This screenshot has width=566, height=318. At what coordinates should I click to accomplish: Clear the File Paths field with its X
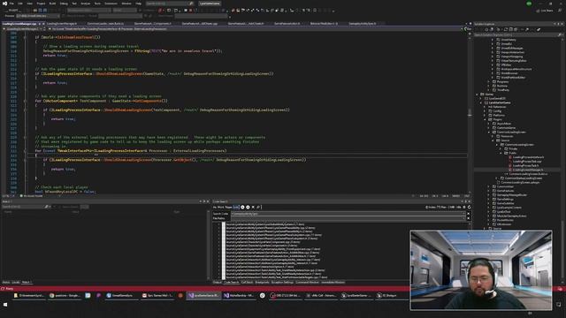pyautogui.click(x=469, y=218)
